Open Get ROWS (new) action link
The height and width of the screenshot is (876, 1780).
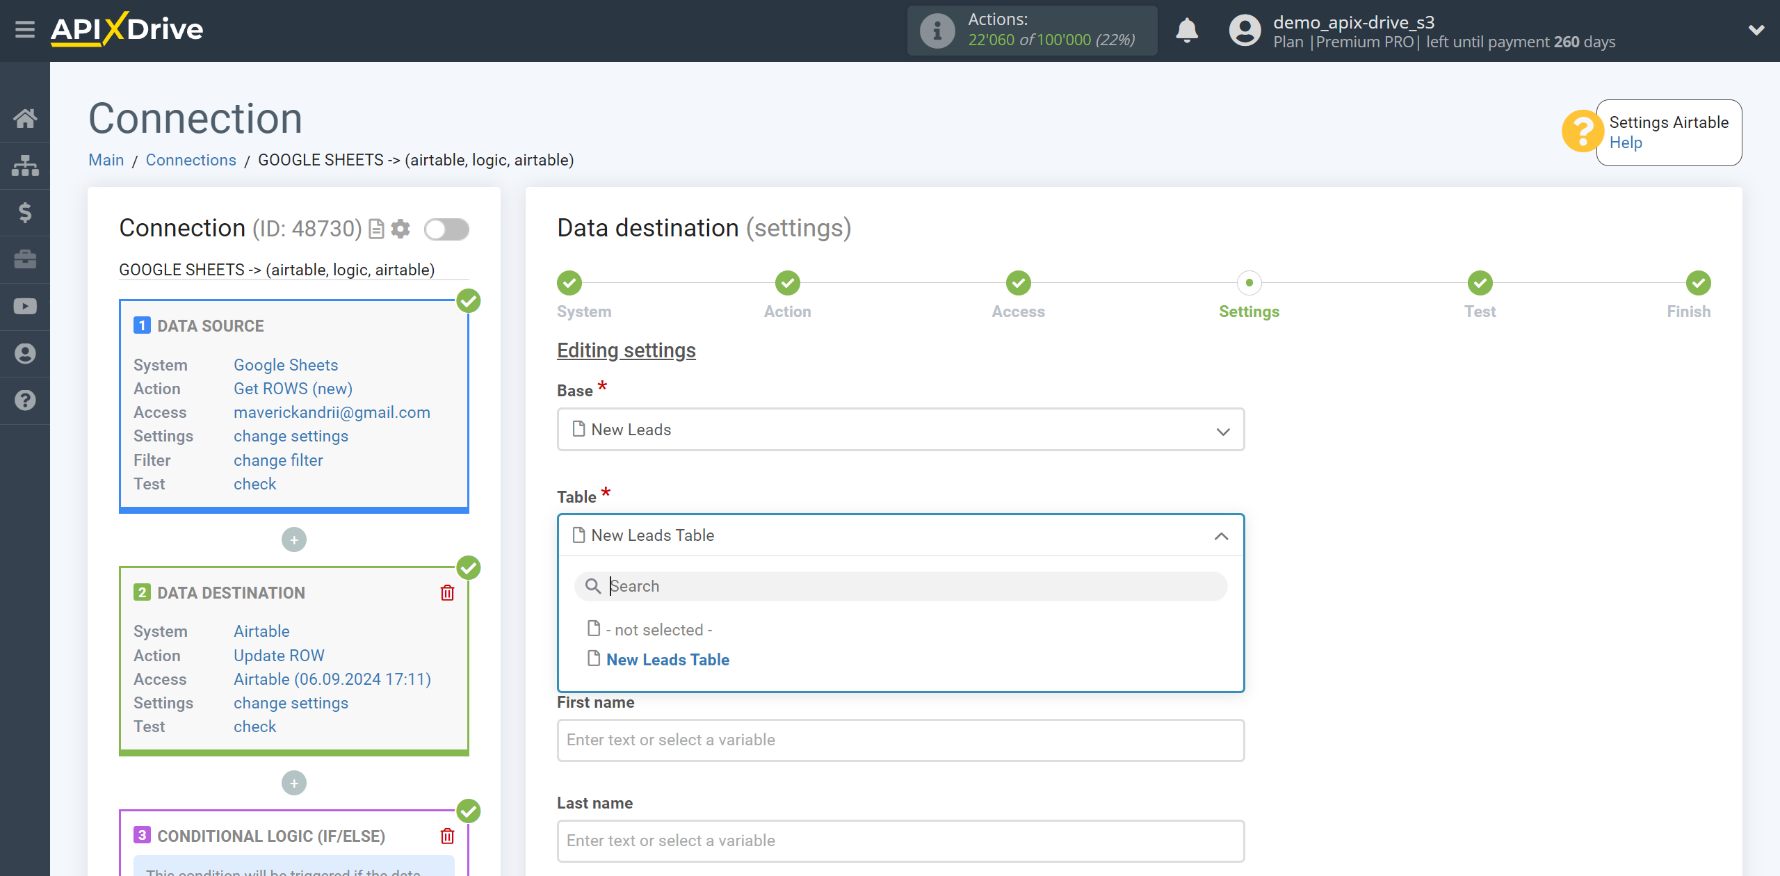[x=293, y=389]
